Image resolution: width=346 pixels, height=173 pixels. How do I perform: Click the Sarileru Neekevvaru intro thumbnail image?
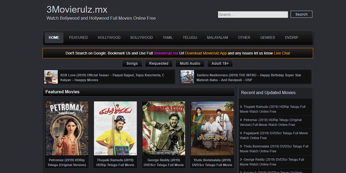(x=187, y=77)
